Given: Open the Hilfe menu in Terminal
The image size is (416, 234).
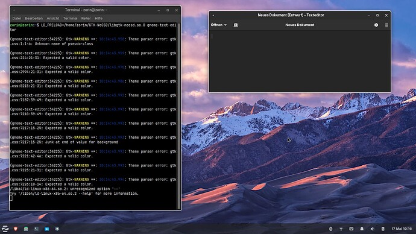Looking at the screenshot, I should point(98,18).
